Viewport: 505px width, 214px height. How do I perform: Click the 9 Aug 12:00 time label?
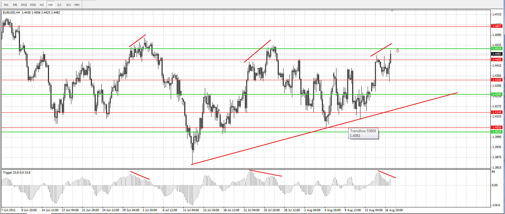point(353,210)
